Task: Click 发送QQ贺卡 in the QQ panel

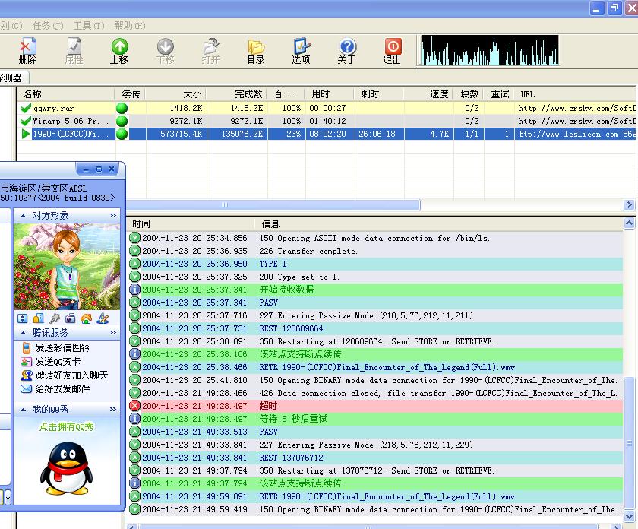Action: coord(58,362)
